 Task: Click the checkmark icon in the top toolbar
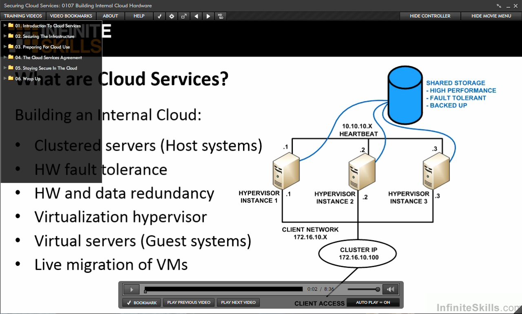pyautogui.click(x=159, y=16)
